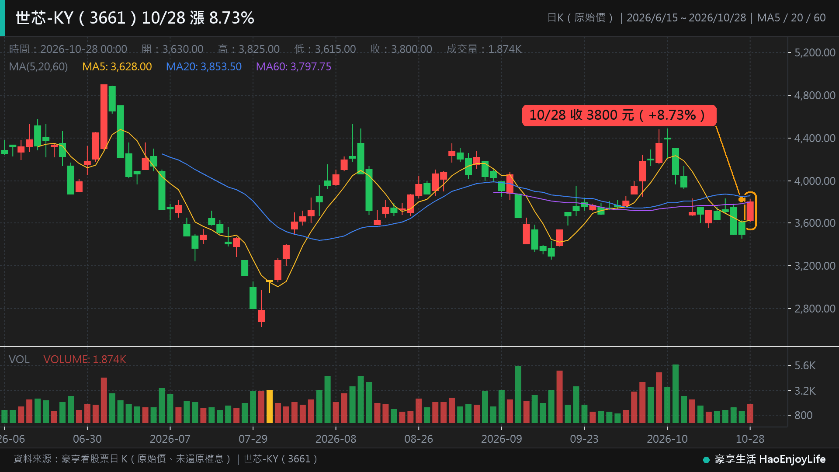
Task: Click the 開: 3,630.00 open price value
Action: tap(173, 49)
